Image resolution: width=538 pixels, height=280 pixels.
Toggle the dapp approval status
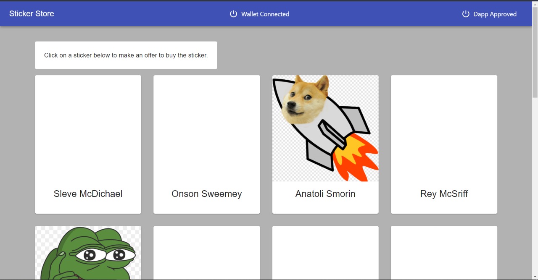tap(489, 13)
